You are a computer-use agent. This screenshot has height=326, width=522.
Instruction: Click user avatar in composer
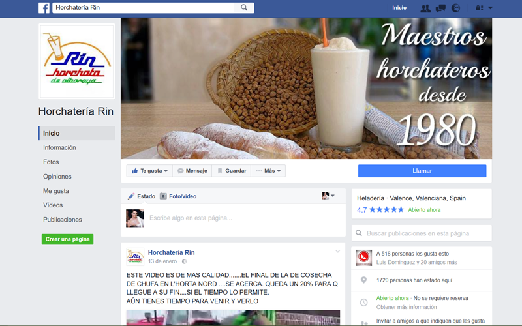(135, 218)
